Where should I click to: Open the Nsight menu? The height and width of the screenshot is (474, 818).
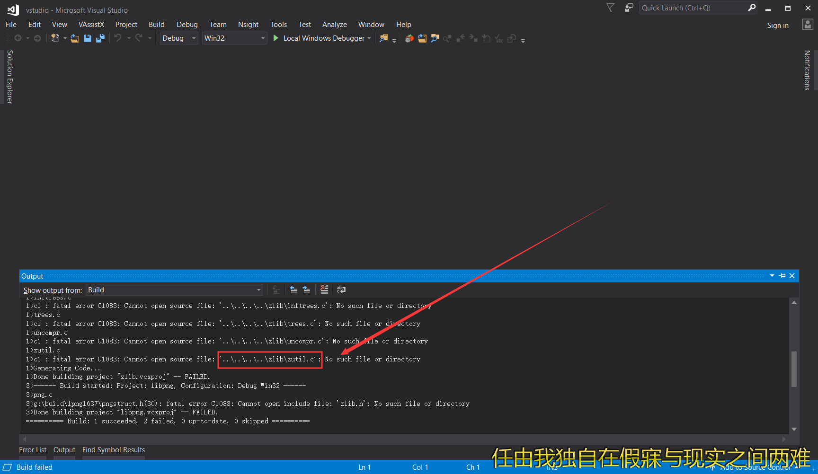coord(248,25)
